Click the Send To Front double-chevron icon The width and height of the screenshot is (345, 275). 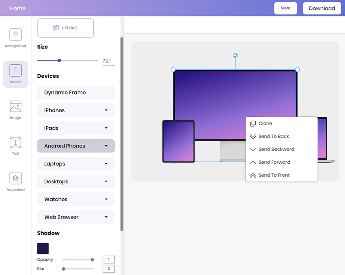tap(253, 175)
